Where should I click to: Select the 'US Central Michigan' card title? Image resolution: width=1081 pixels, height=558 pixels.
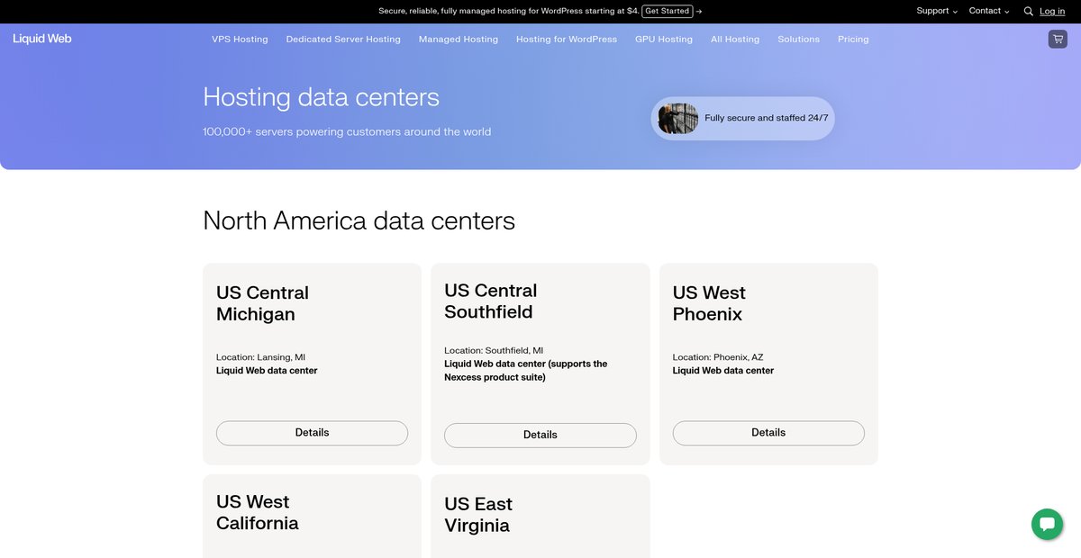tap(262, 303)
